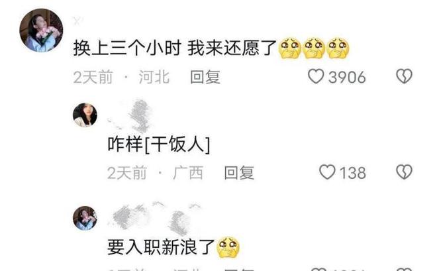
Task: Select the 咋样[干饭人] reply text
Action: coord(159,144)
